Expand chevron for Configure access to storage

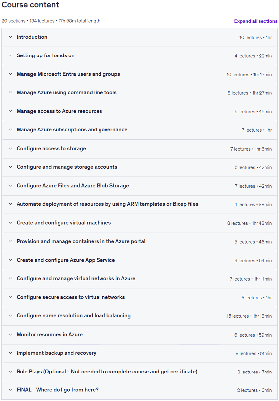click(10, 149)
